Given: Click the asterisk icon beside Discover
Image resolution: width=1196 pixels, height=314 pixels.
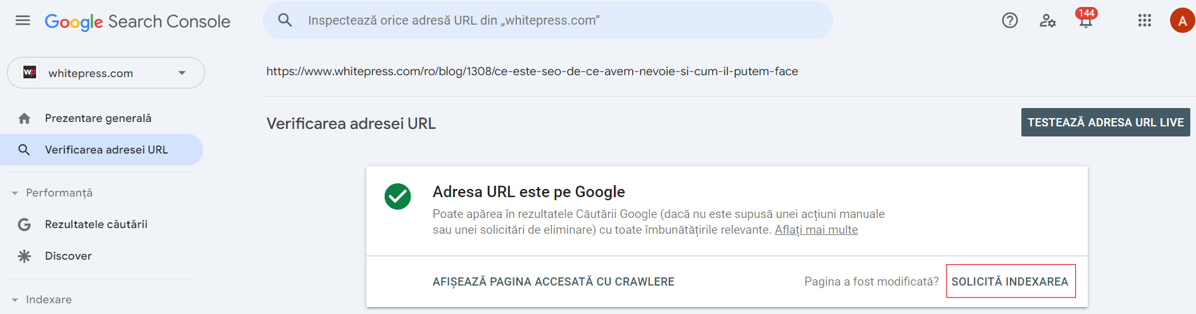Looking at the screenshot, I should [x=24, y=256].
